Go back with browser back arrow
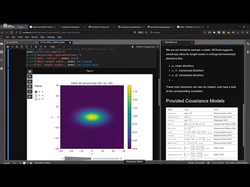Screen dimensions: 250x187 2,32
